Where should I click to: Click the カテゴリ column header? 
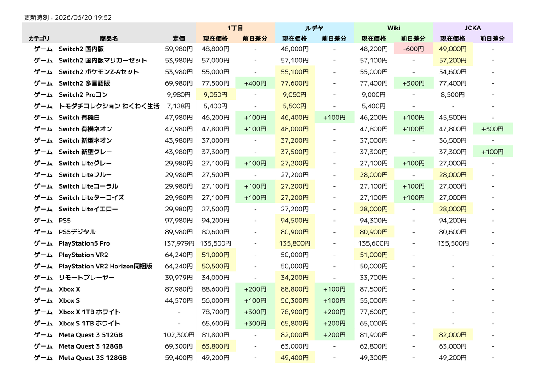(x=39, y=39)
